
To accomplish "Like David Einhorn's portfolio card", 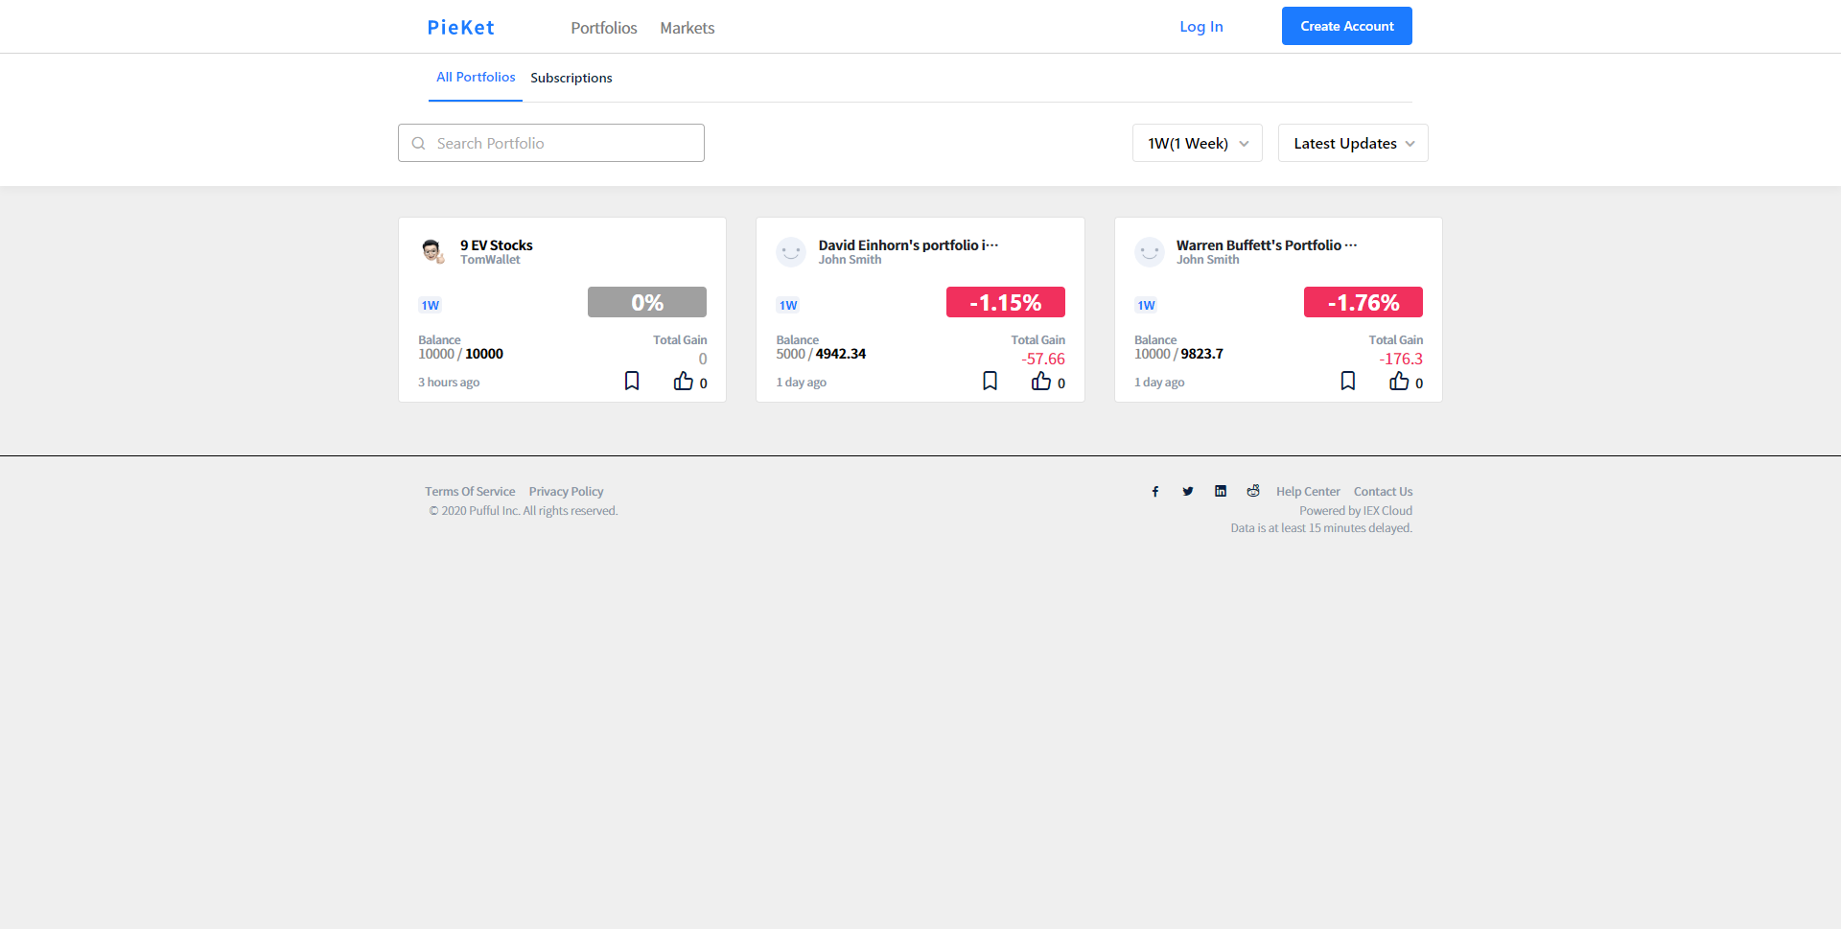I will pos(1041,381).
